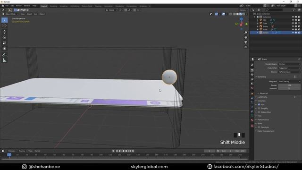Expand the Light Paths panel
Viewport: 302px width, 170px height.
(x=262, y=97)
